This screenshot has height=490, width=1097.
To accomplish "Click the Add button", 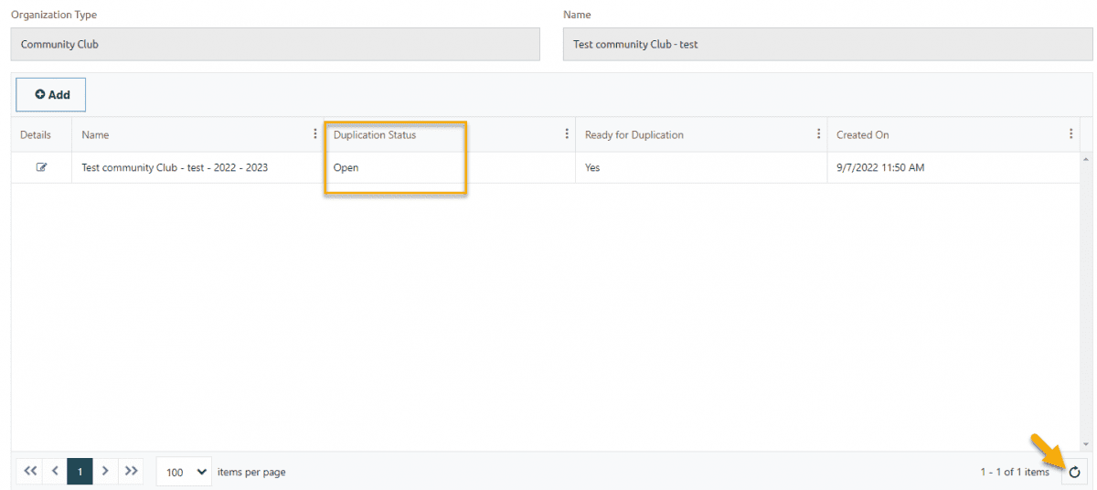I will (51, 95).
